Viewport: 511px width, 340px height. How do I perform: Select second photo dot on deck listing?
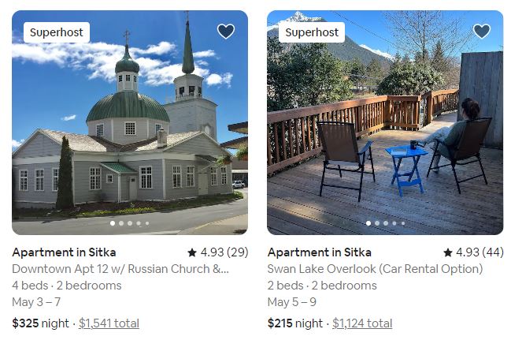[376, 223]
